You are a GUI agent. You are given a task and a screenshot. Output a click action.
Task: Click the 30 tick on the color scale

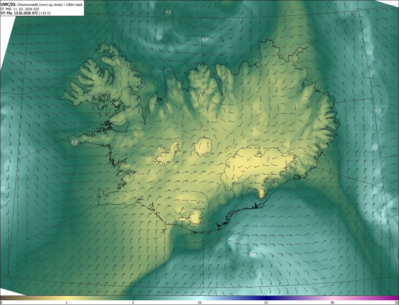coord(332,303)
